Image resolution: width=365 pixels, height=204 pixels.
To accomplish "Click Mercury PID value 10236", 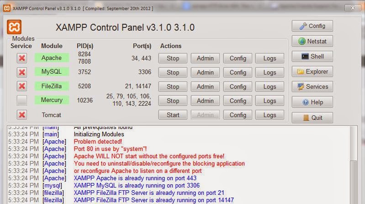I will pyautogui.click(x=85, y=100).
